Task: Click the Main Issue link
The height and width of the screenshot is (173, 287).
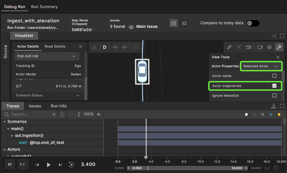Action: (147, 27)
